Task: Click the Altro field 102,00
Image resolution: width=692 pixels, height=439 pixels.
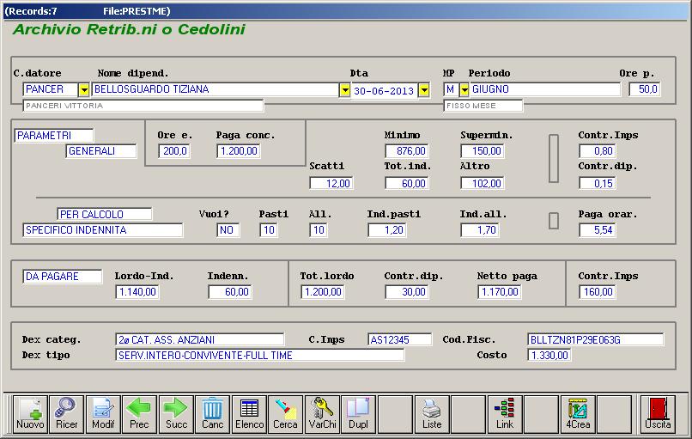Action: (483, 183)
